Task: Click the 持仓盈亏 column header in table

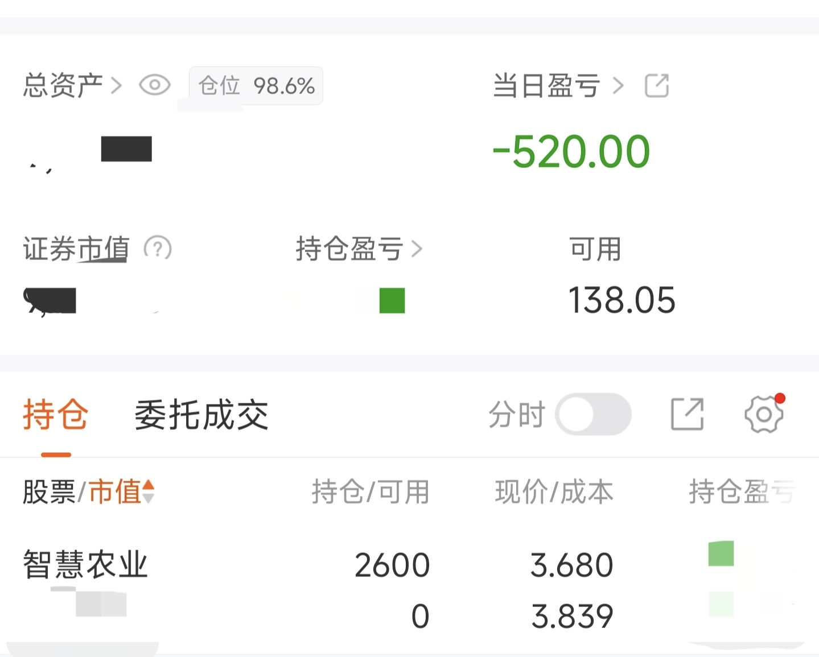Action: tap(741, 491)
